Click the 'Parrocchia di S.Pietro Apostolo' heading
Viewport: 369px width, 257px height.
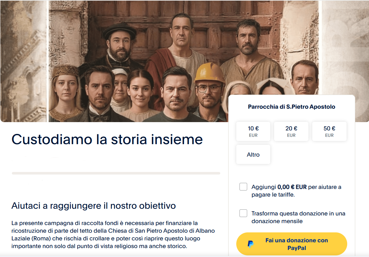tap(291, 107)
